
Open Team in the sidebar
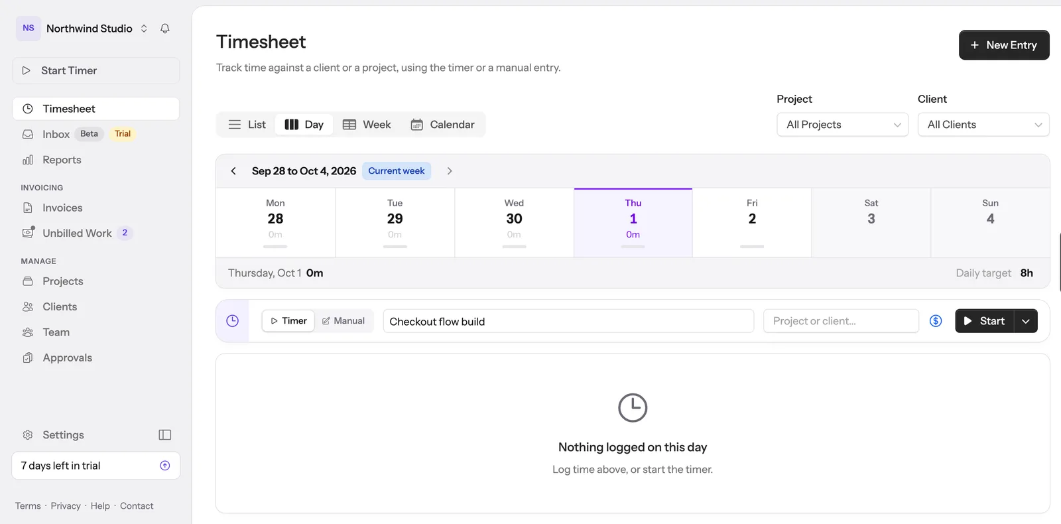pyautogui.click(x=96, y=332)
